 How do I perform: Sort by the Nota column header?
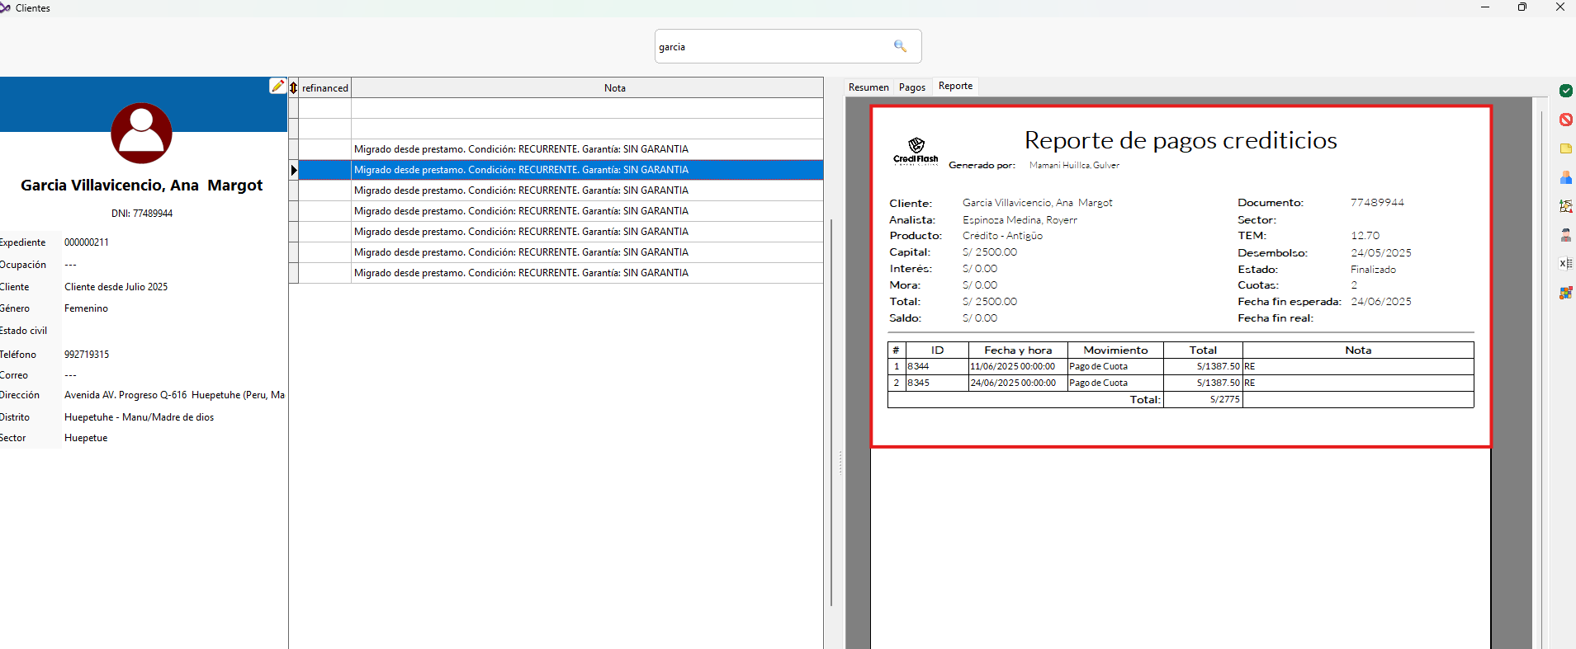coord(614,88)
